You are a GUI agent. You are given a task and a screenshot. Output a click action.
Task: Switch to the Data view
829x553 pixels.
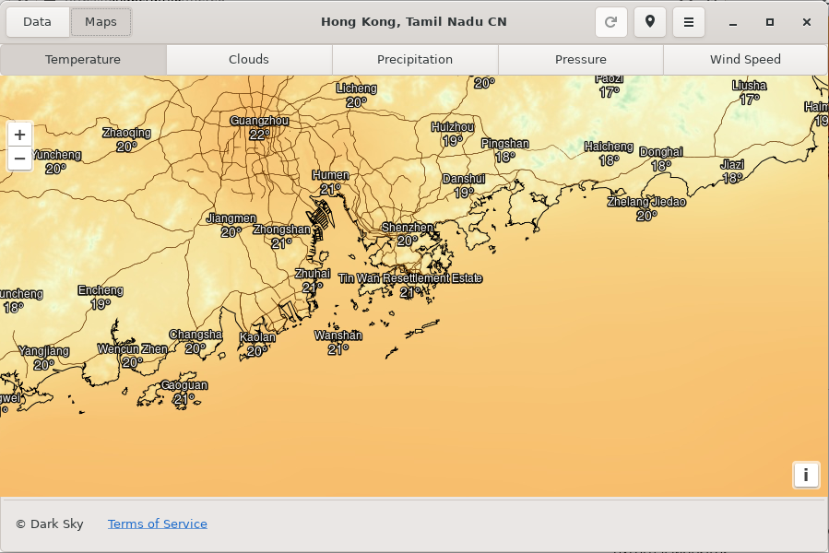point(37,21)
